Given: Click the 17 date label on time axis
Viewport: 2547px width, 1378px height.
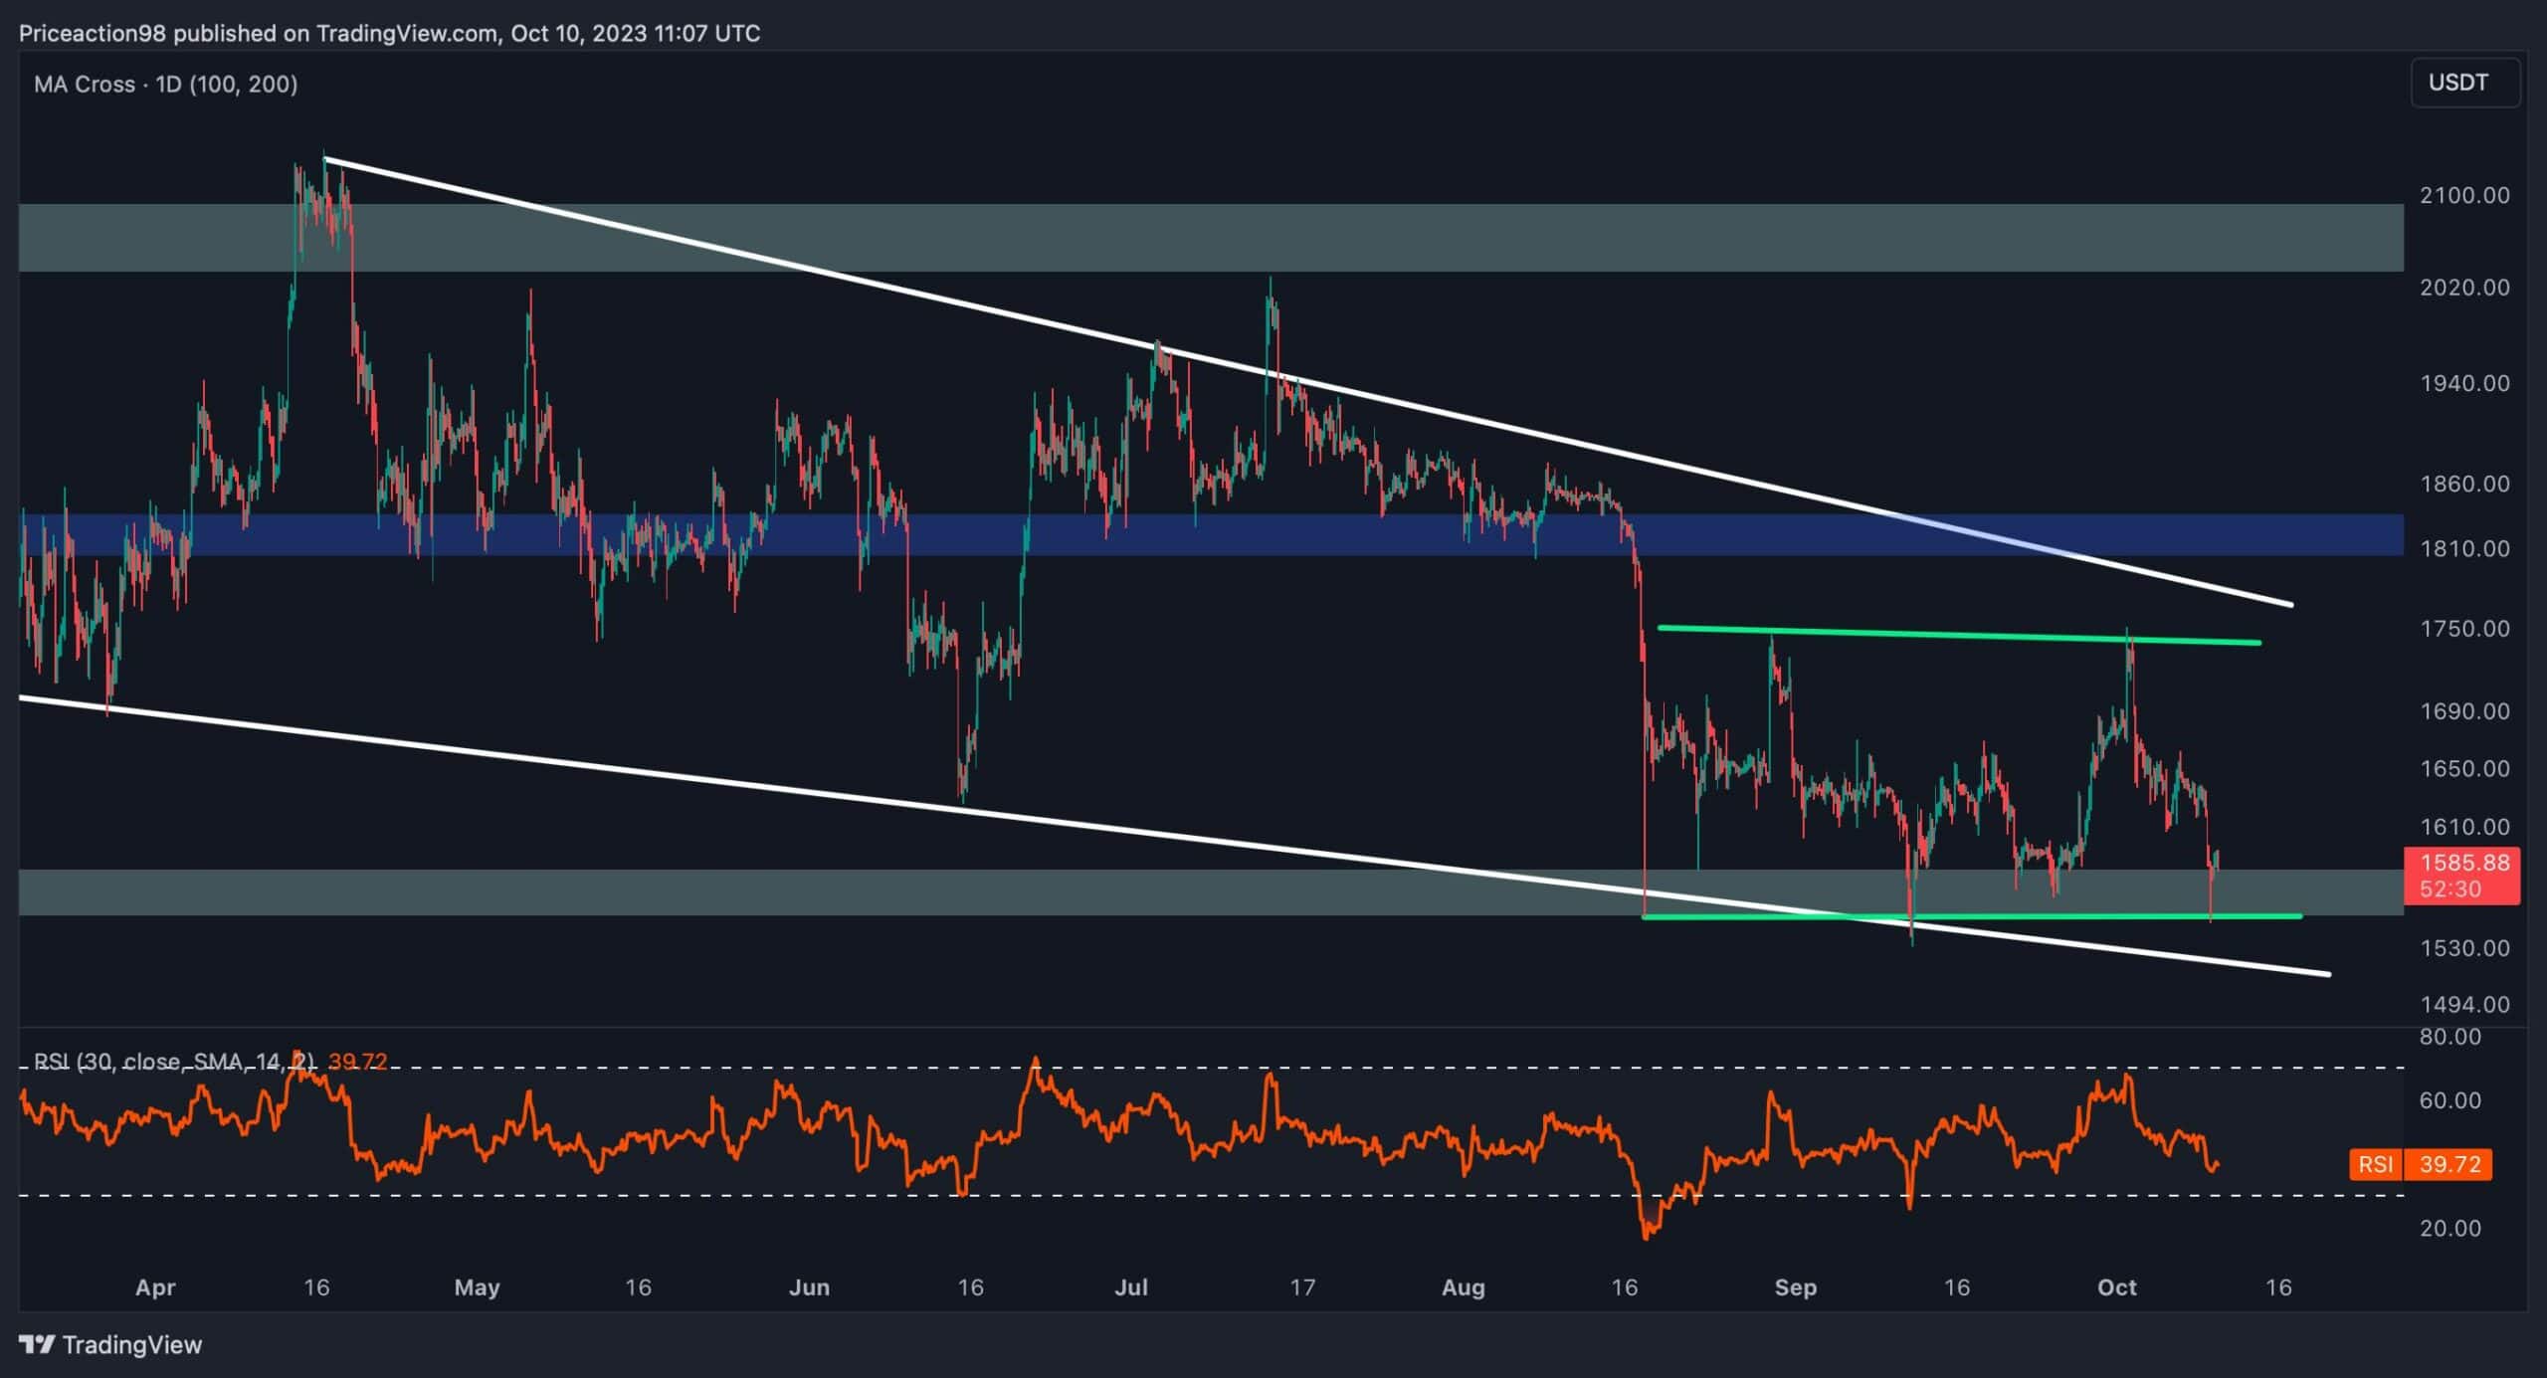Looking at the screenshot, I should tap(1302, 1287).
